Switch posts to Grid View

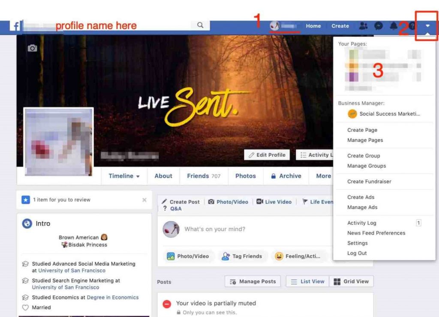pyautogui.click(x=351, y=281)
